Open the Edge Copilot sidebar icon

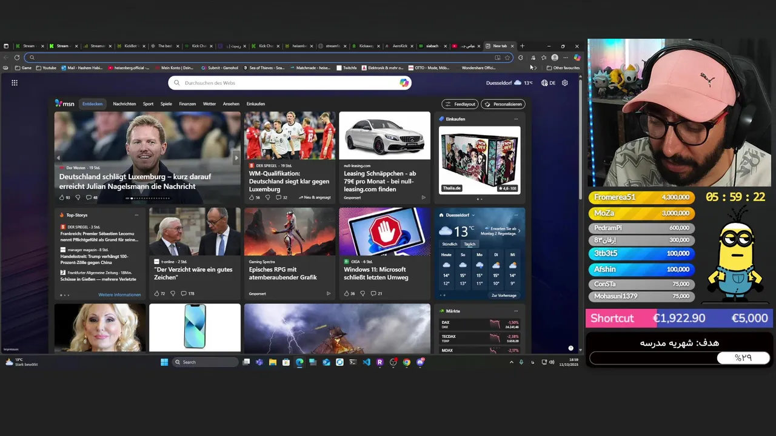[577, 58]
